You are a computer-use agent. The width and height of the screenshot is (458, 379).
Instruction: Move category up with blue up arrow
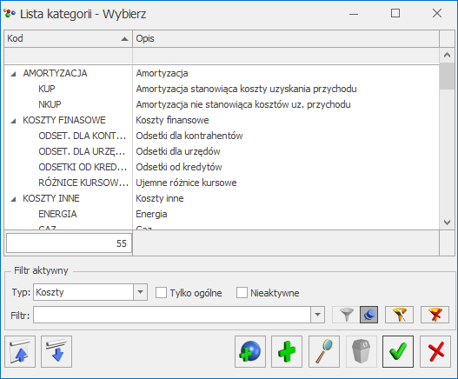coord(20,351)
